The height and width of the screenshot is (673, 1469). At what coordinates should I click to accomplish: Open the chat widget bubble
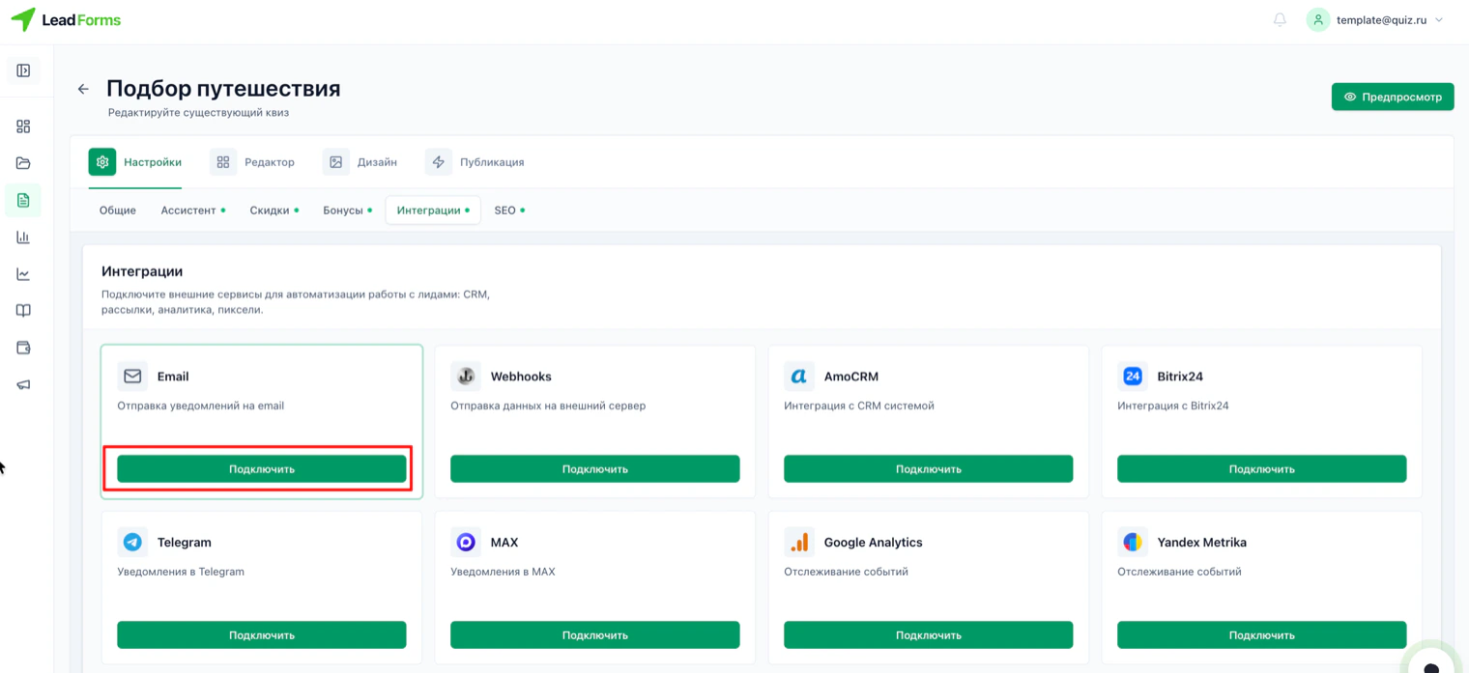click(1432, 660)
